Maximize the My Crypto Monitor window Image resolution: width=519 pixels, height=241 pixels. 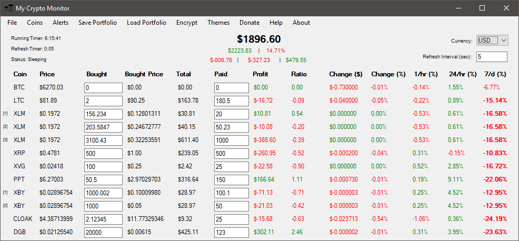pyautogui.click(x=482, y=8)
